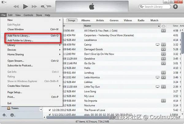Open the Controls menu
Image resolution: width=184 pixels, height=124 pixels.
[x=28, y=15]
